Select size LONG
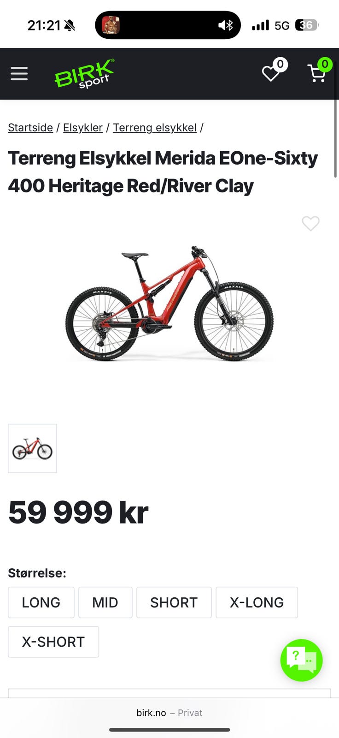 click(x=41, y=602)
